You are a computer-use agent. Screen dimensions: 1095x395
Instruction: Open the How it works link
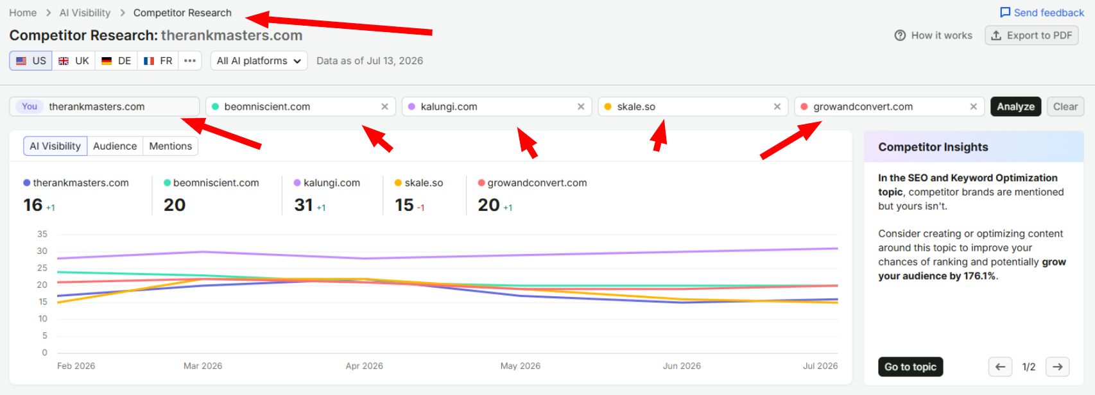coord(934,35)
